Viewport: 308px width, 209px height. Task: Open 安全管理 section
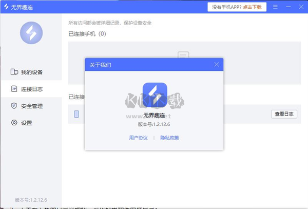pyautogui.click(x=31, y=106)
